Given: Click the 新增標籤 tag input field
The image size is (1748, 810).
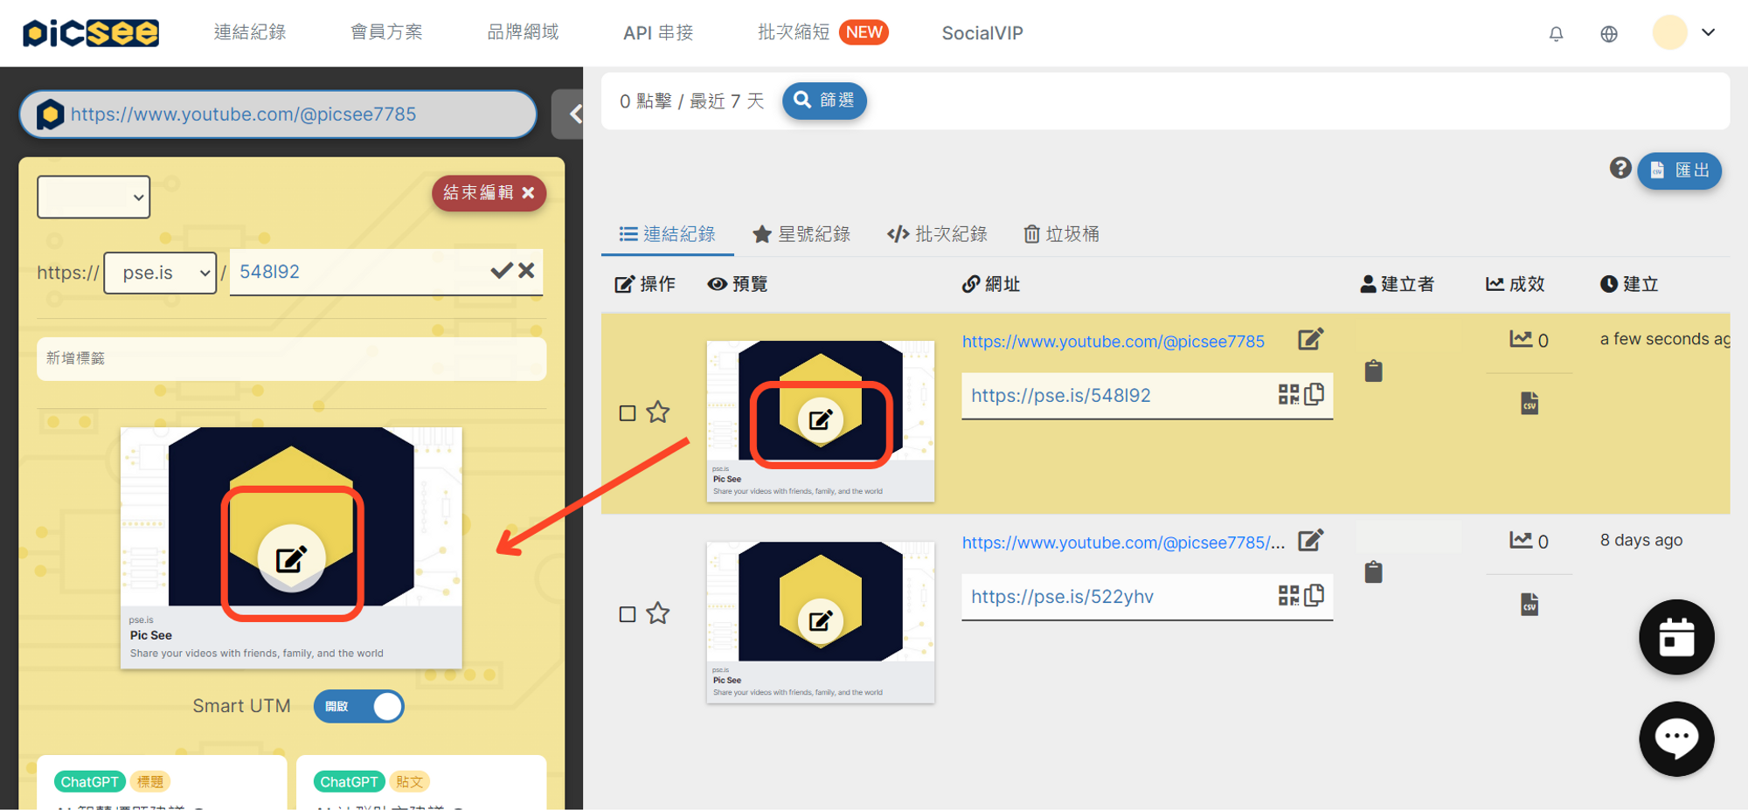Looking at the screenshot, I should pyautogui.click(x=291, y=358).
